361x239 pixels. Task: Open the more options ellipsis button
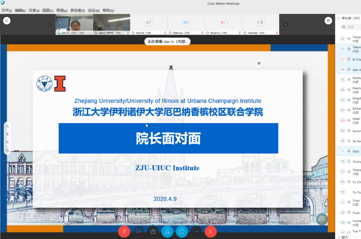tap(196, 232)
